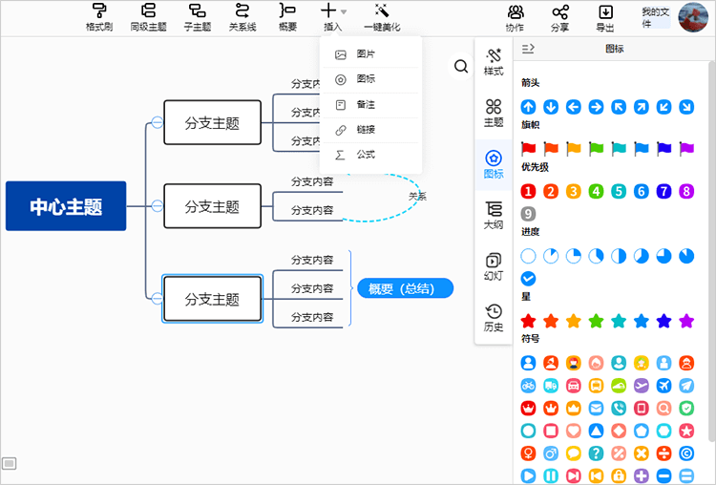
Task: Insert the mail envelope symbol icon
Action: click(x=596, y=408)
